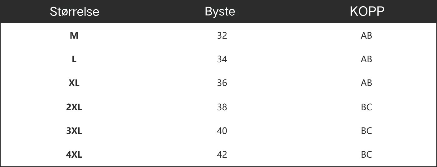
Task: Click bust value 42
Action: [222, 155]
